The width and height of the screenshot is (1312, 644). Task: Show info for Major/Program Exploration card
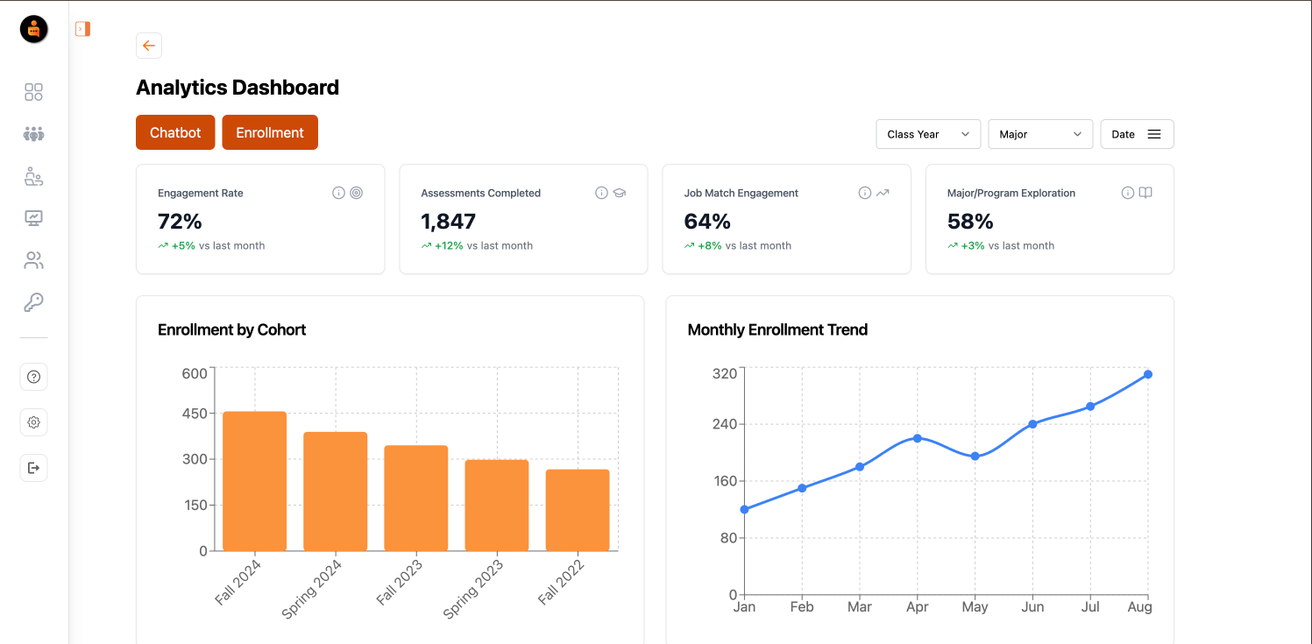click(x=1128, y=193)
